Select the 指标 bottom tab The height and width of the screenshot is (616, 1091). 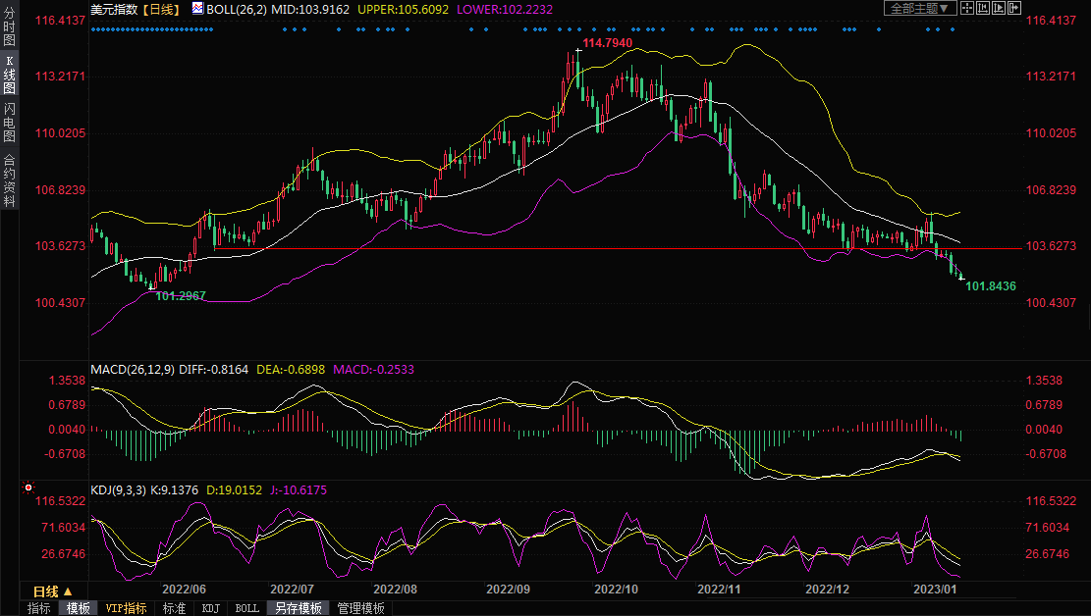coord(39,608)
